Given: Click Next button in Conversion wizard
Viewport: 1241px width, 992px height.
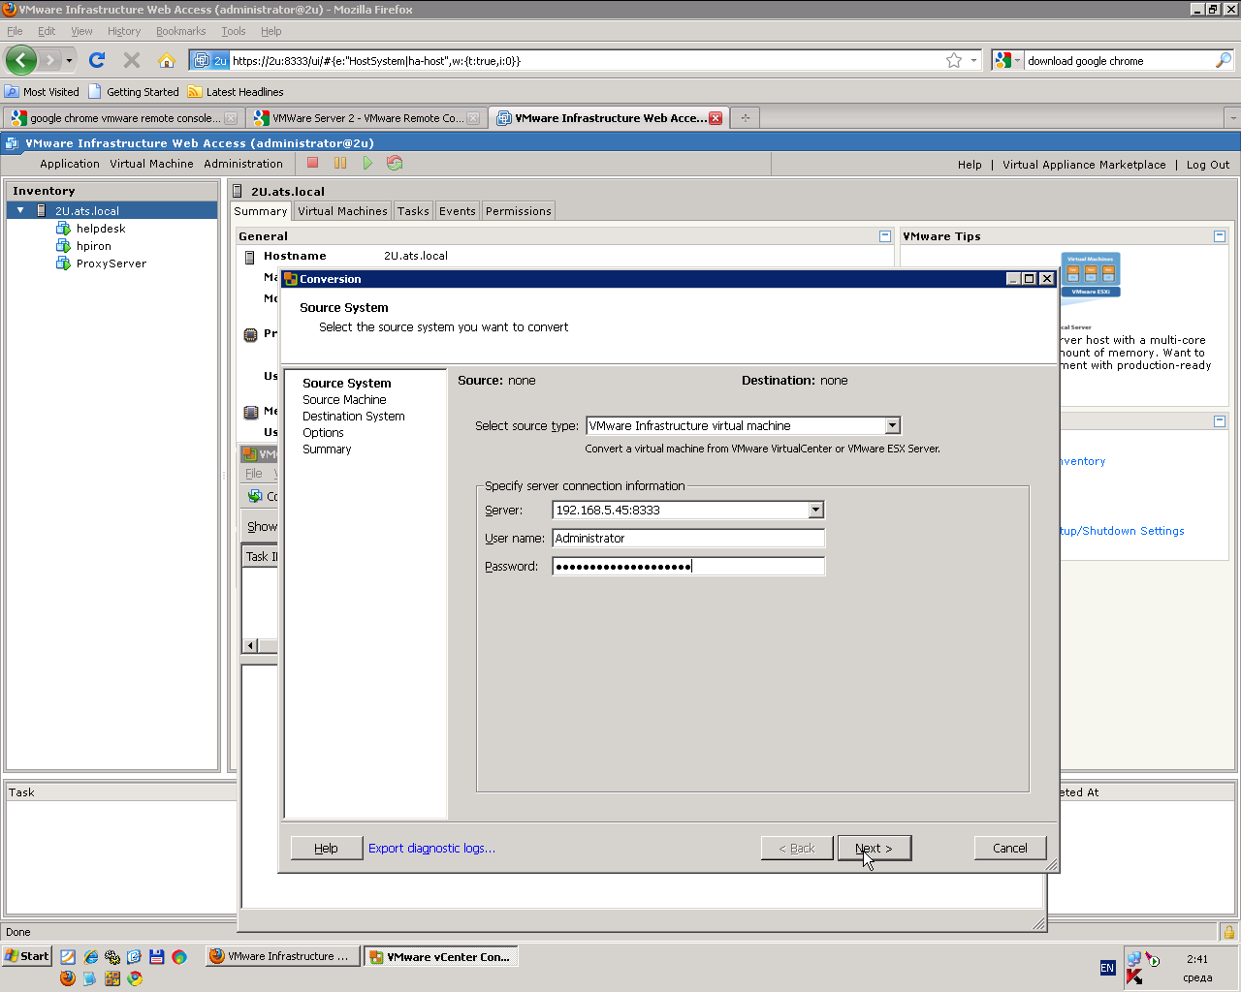Looking at the screenshot, I should click(x=875, y=848).
